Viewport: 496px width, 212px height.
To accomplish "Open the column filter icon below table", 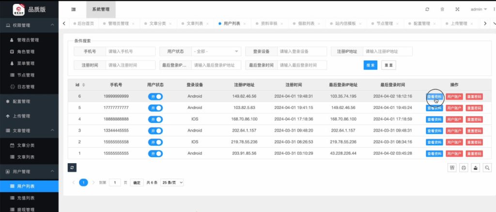I will click(x=452, y=168).
